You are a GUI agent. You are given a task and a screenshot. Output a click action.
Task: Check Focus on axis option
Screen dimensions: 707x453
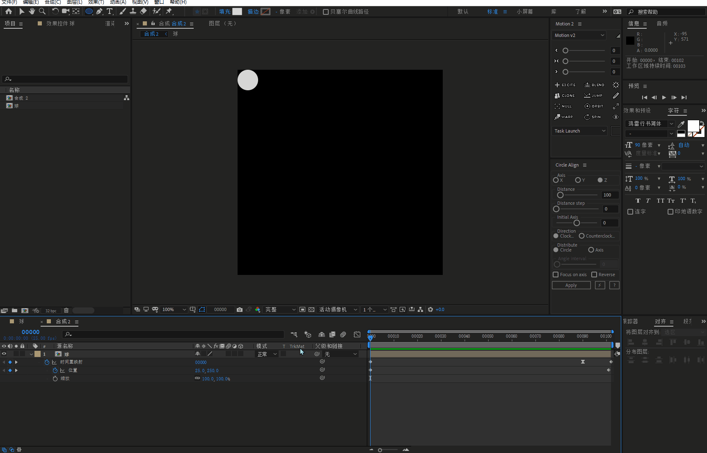[556, 275]
